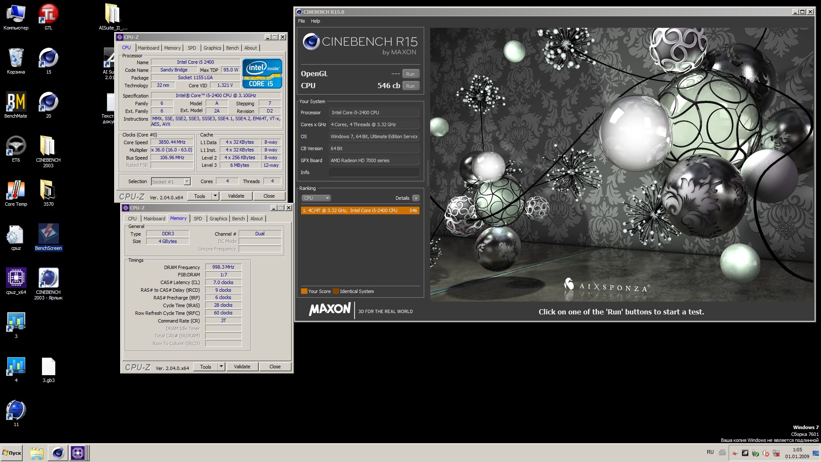Open Tools dropdown arrow in upper CPU-Z
Viewport: 821px width, 462px height.
coord(216,196)
